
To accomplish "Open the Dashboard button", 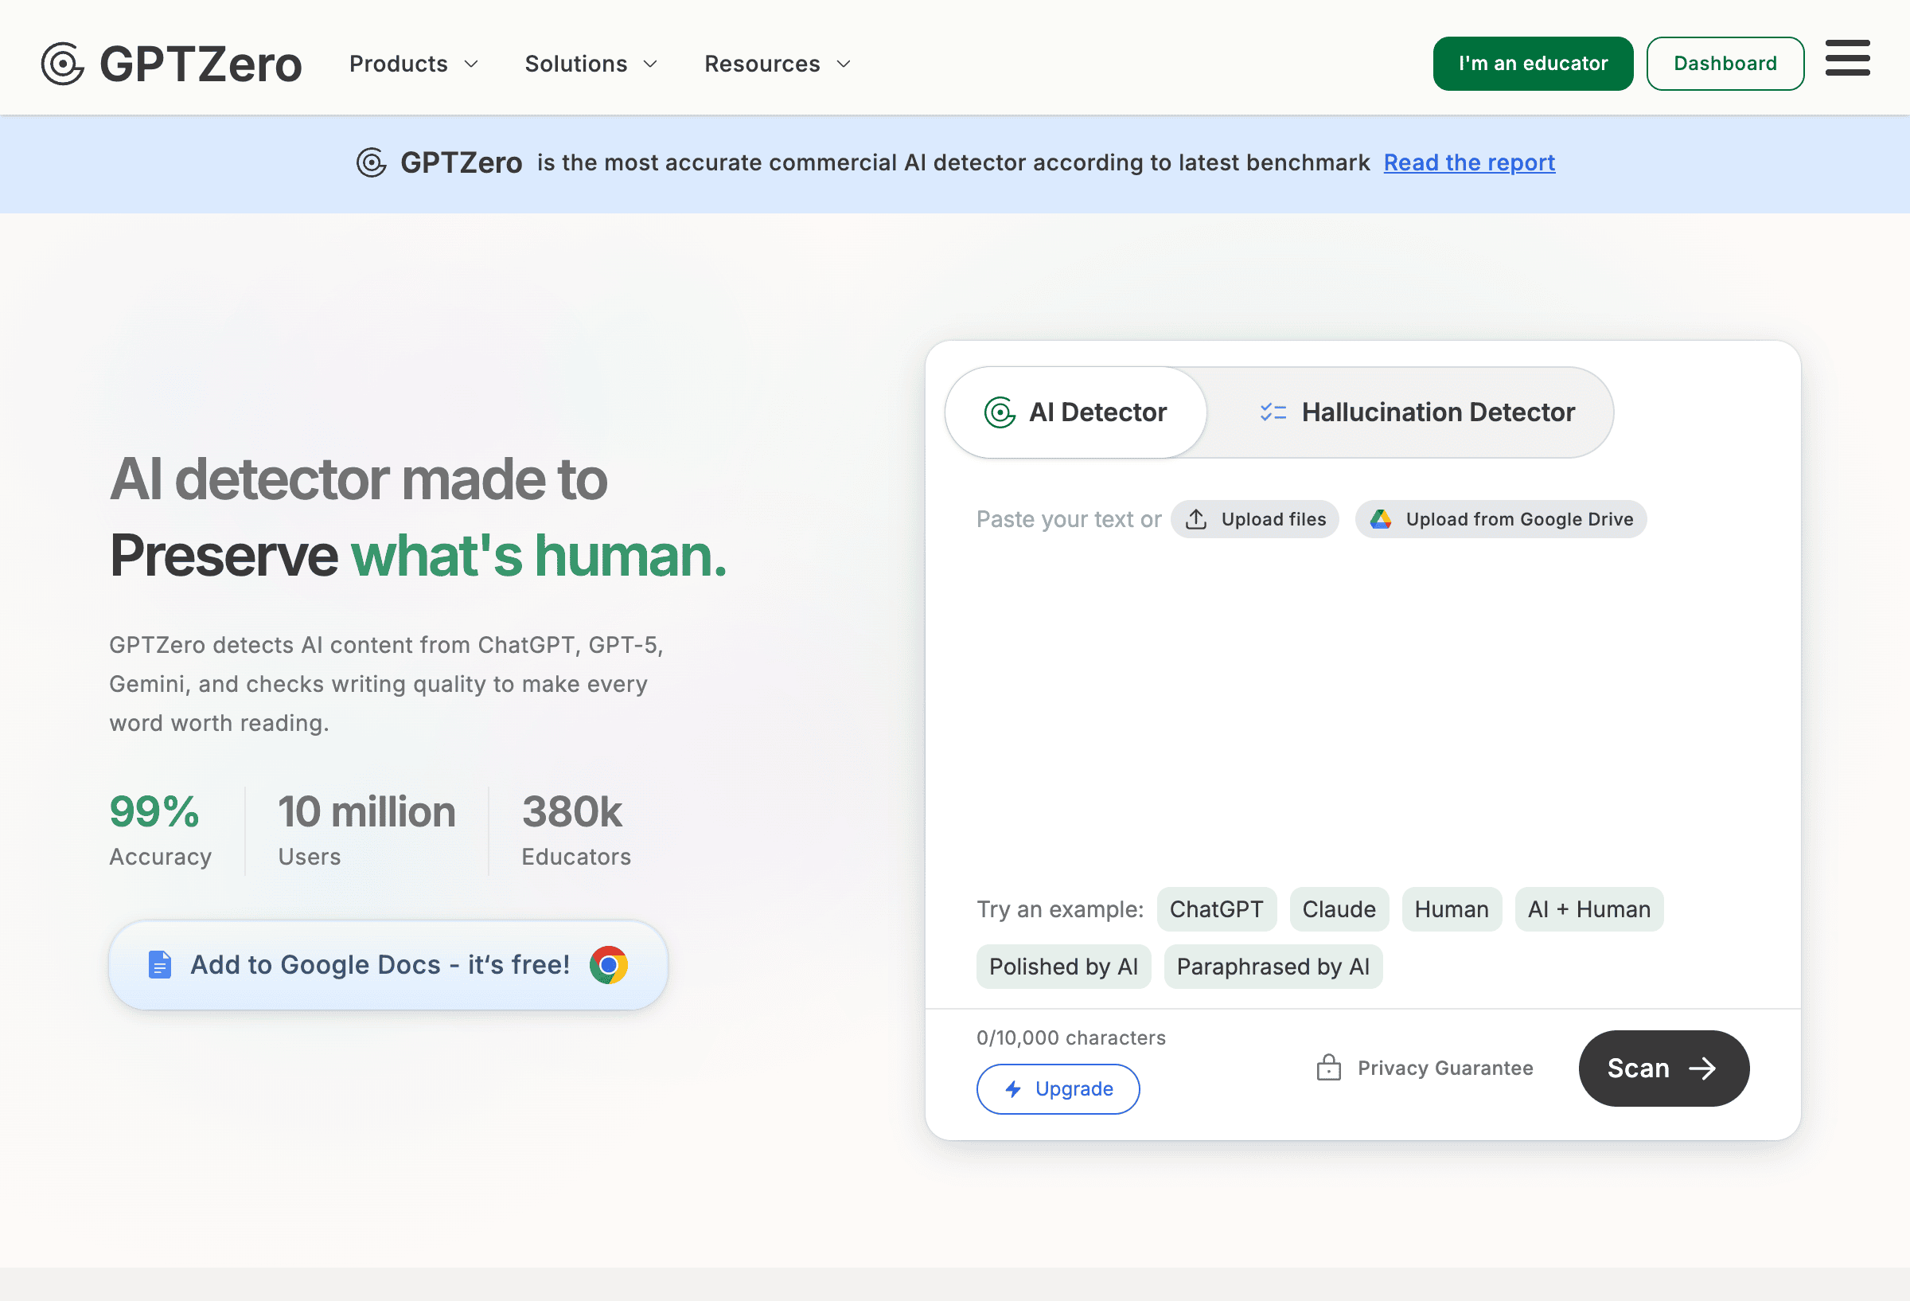I will 1725,64.
